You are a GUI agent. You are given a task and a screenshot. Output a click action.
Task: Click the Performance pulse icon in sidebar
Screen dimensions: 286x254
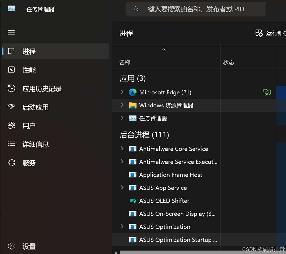11,70
